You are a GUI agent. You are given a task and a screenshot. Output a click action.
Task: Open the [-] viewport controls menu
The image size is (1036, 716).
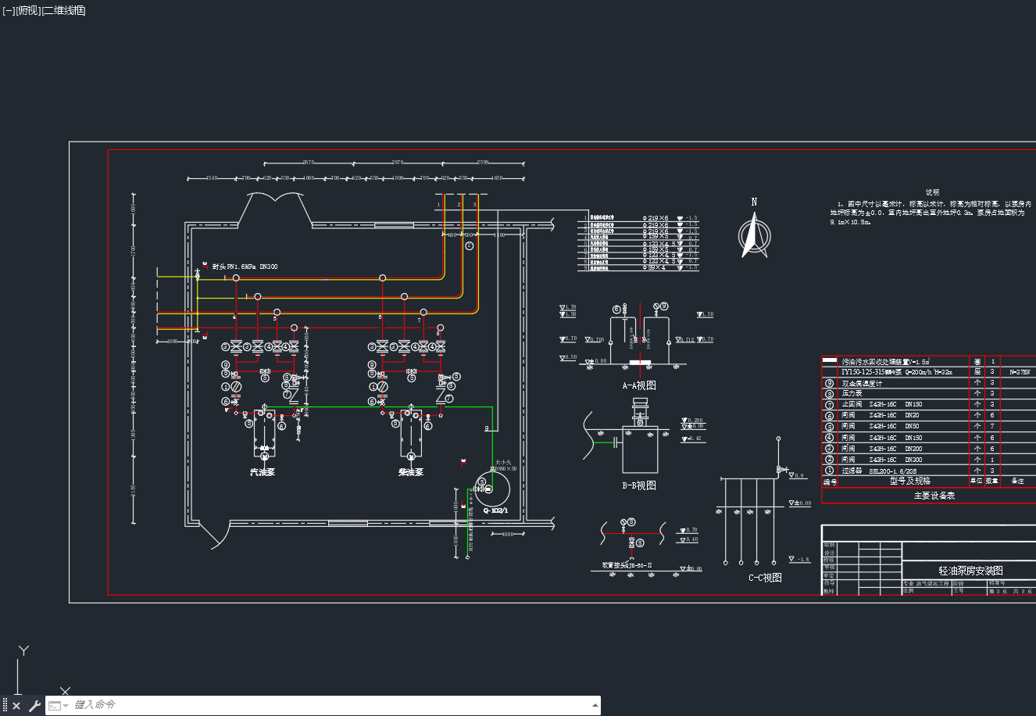[x=9, y=10]
